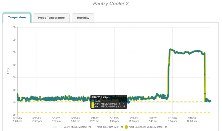Viewport: 222px width, 131px height.
Task: Click the y-axis value 100
Action: pos(14,27)
